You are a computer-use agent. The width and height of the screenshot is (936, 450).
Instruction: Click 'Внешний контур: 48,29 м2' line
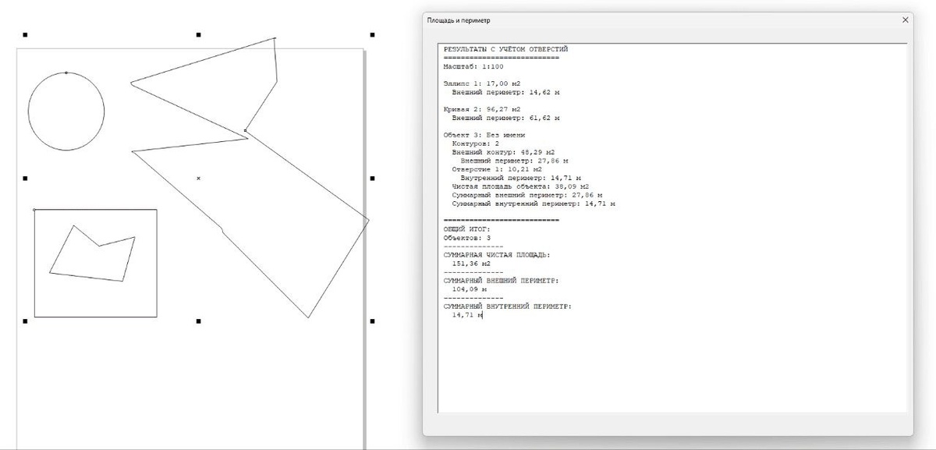[503, 152]
